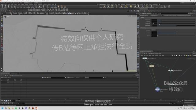Show point attributes in the spreadsheet

coord(43,78)
